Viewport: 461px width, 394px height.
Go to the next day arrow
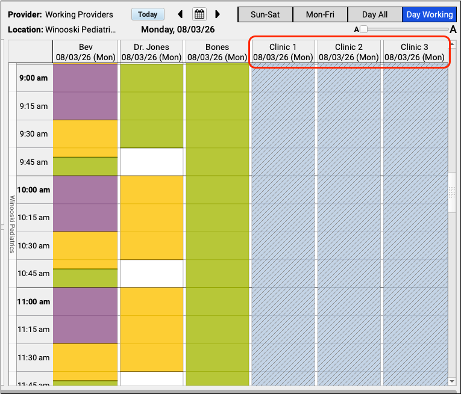point(218,14)
